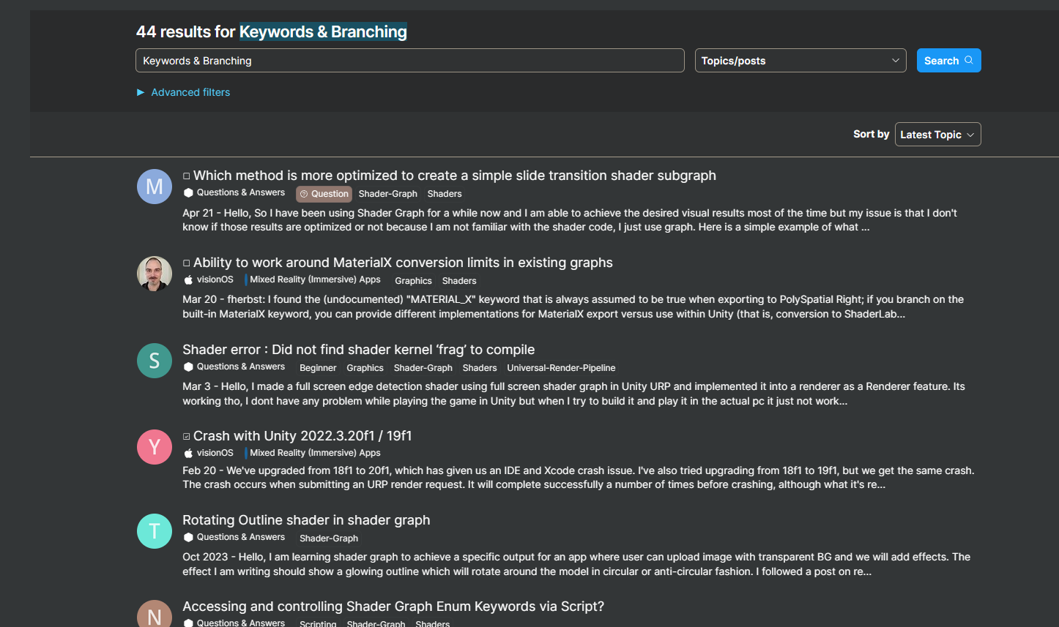Click hexagon icon beside Questions & Answers, first result

pyautogui.click(x=188, y=193)
